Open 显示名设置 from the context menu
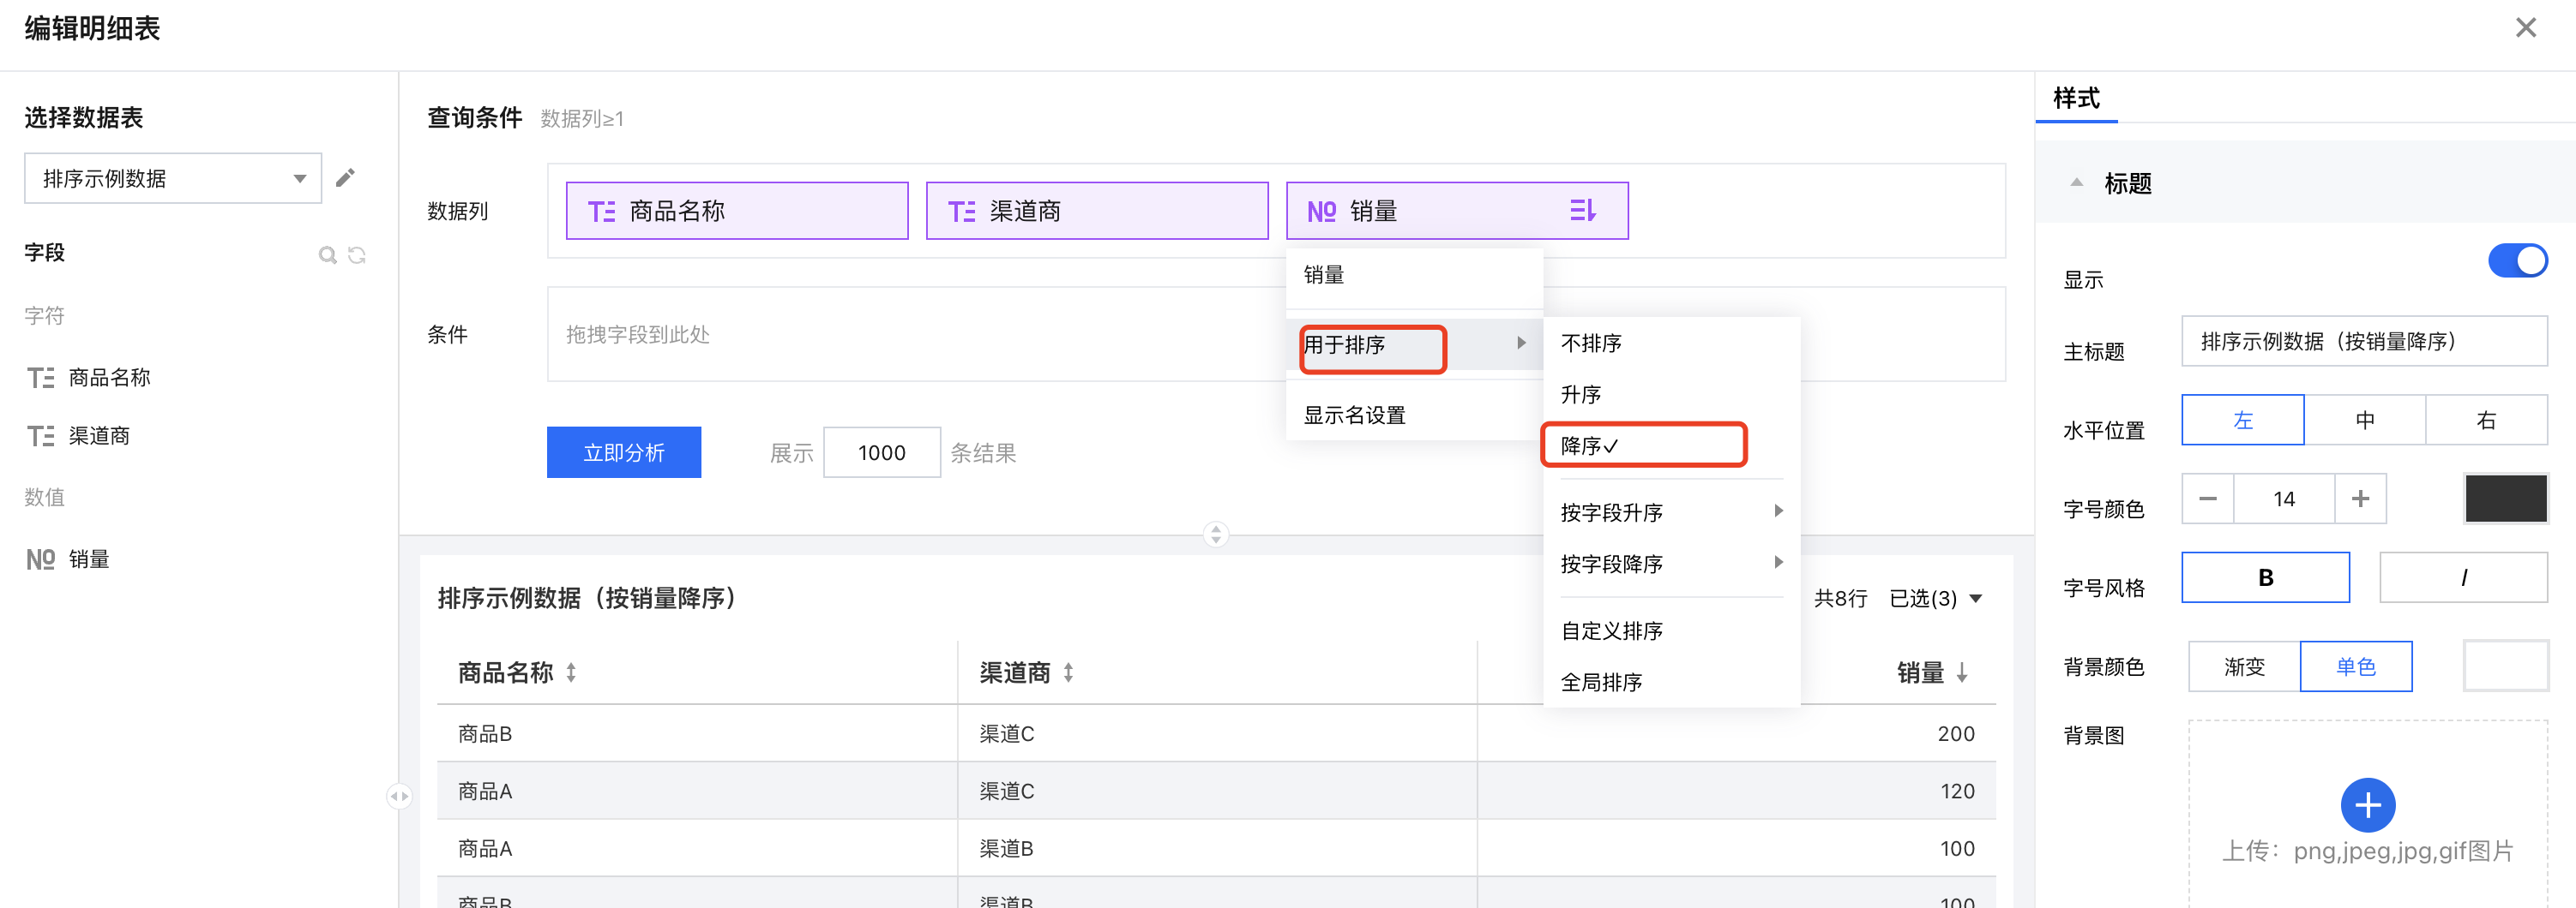2576x908 pixels. point(1414,415)
